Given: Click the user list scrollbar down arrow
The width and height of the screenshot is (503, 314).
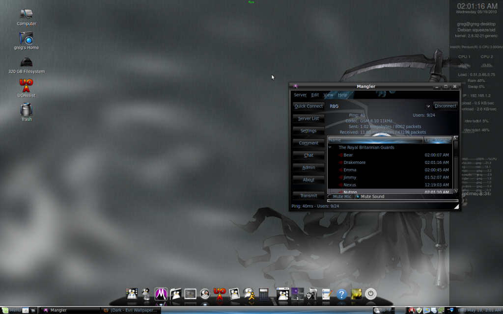Looking at the screenshot, I should coord(455,191).
